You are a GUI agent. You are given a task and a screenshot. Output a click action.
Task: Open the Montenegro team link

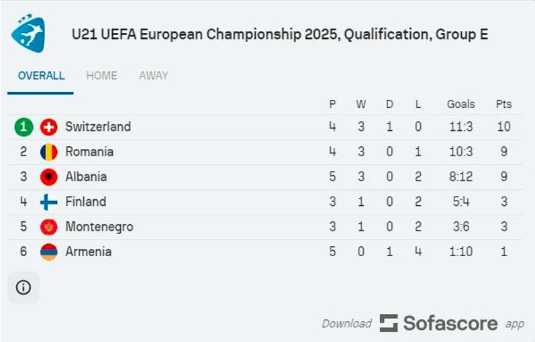point(99,227)
